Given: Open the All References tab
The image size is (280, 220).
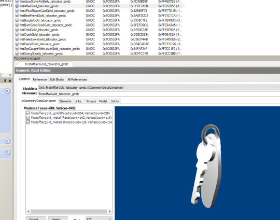Looking at the screenshot, I should coord(77,79).
